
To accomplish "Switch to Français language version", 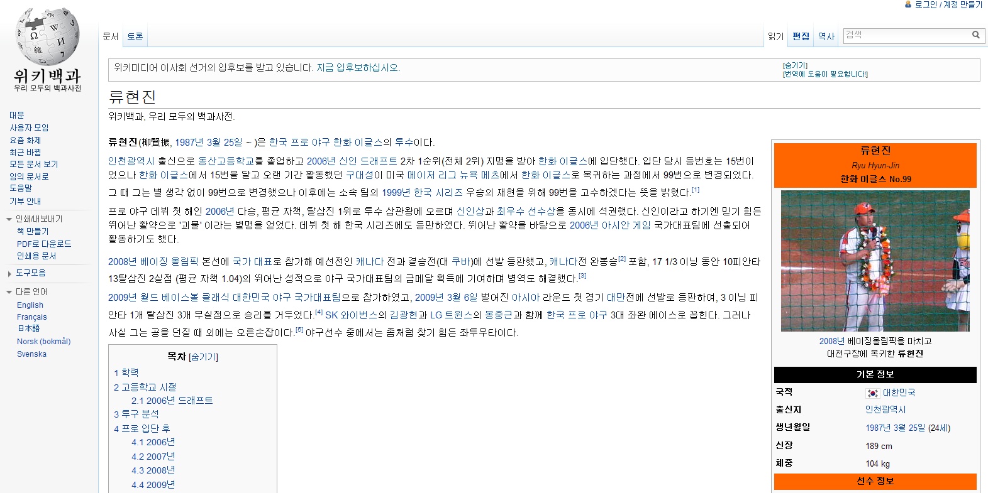I will [32, 317].
